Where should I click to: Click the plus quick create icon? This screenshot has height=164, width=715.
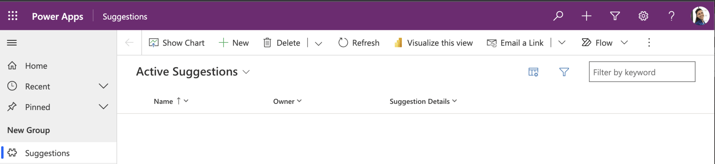586,16
